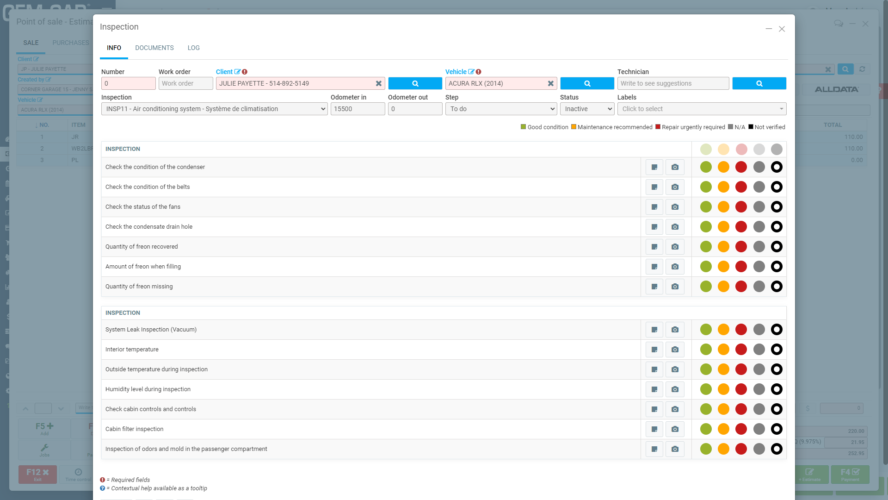The height and width of the screenshot is (500, 888).
Task: Open ALLDATA button in background window
Action: 837,89
